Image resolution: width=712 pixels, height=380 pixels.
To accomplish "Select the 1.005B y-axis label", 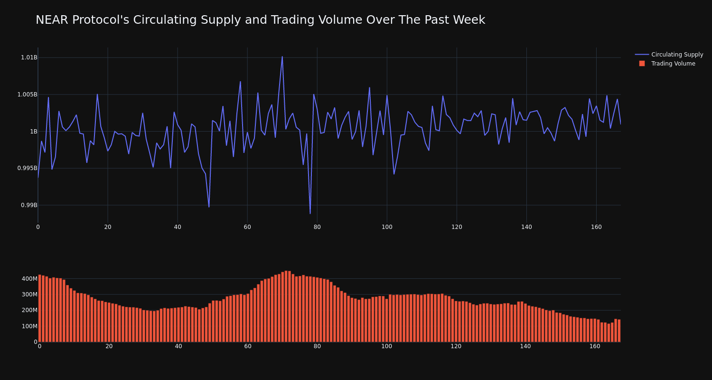I will pyautogui.click(x=27, y=95).
